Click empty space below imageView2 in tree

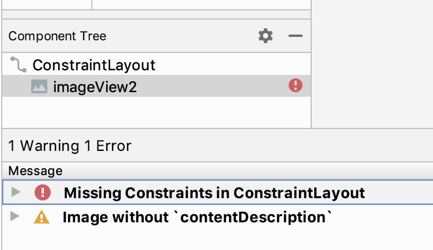click(x=156, y=112)
